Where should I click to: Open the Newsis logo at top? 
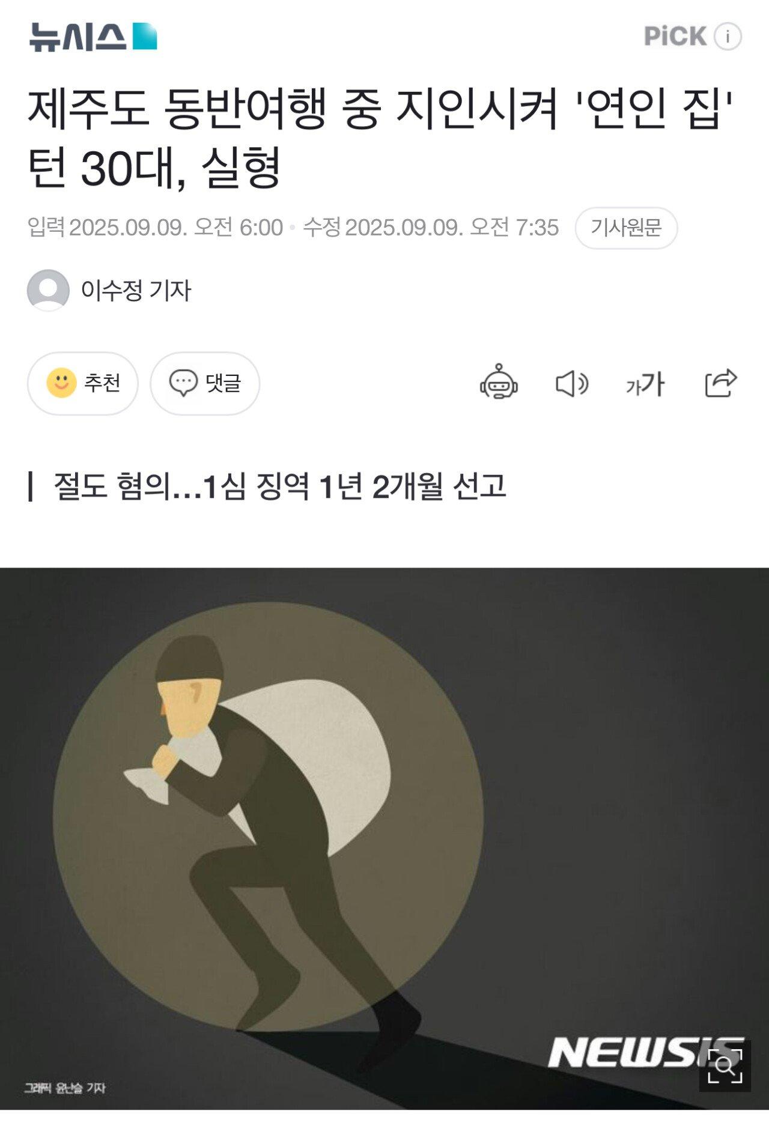pos(93,37)
